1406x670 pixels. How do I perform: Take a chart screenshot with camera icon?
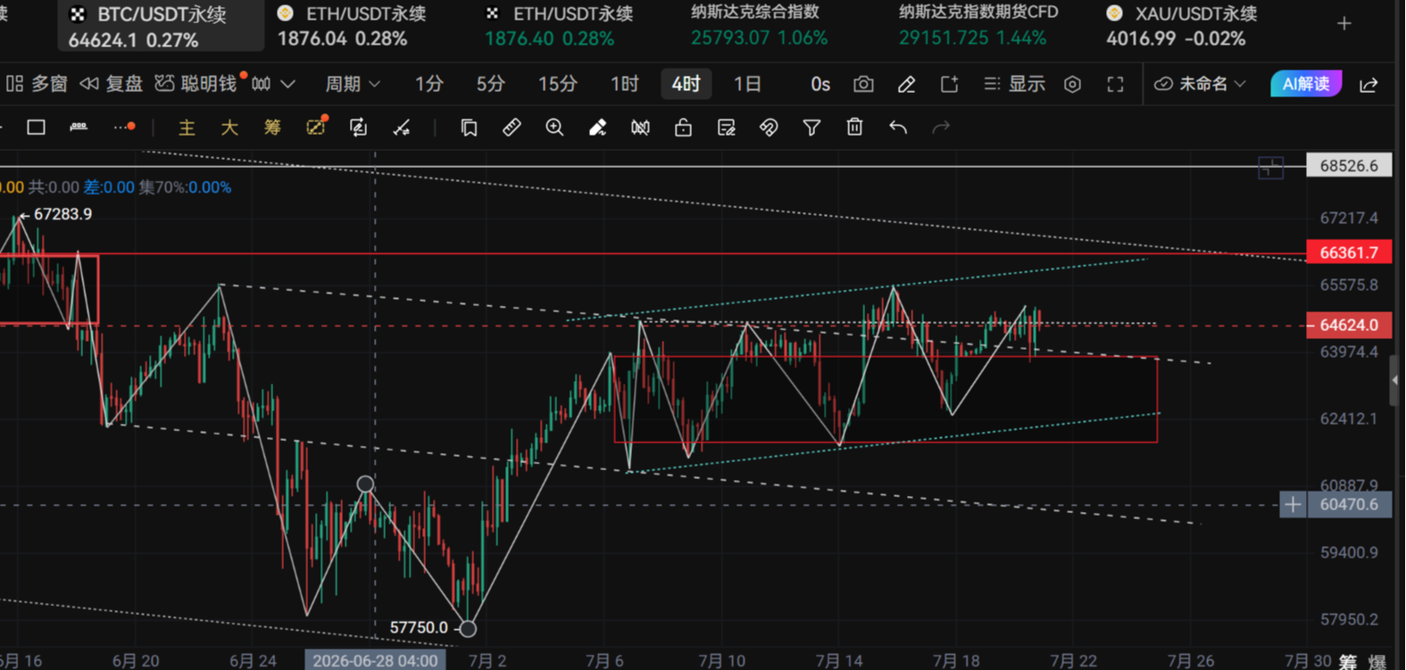pyautogui.click(x=863, y=84)
